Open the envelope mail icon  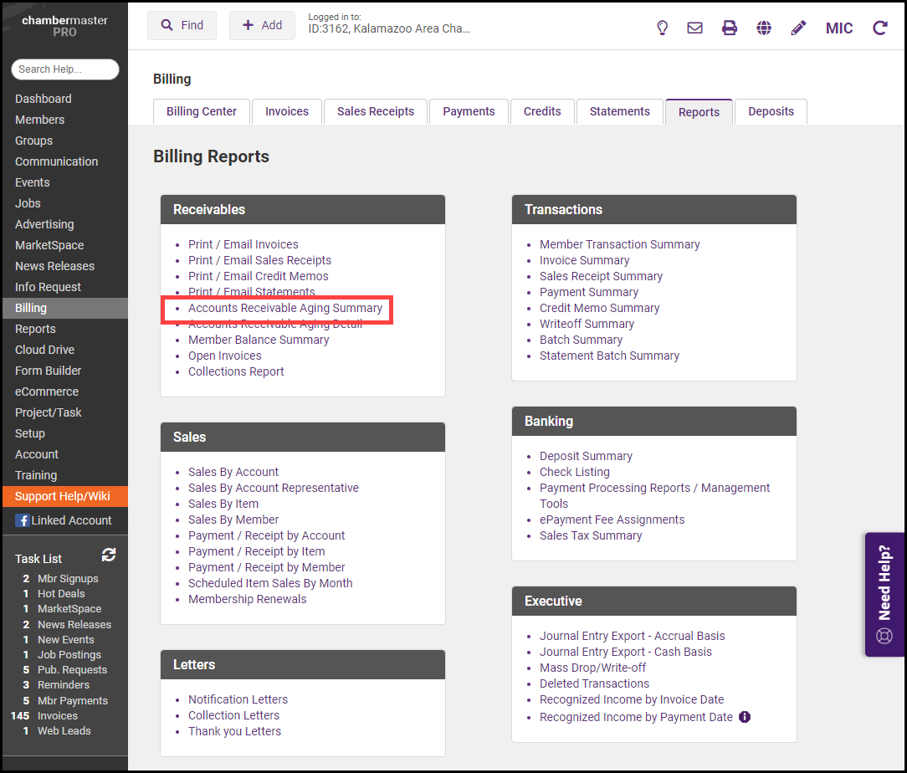point(694,28)
